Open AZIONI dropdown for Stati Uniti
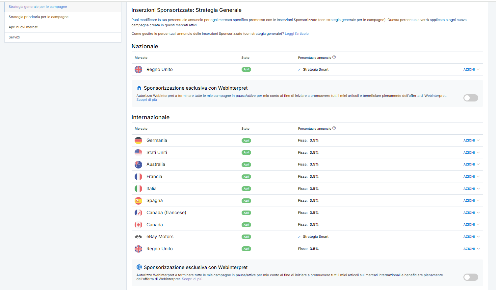Viewport: 496px width, 290px height. (x=472, y=153)
